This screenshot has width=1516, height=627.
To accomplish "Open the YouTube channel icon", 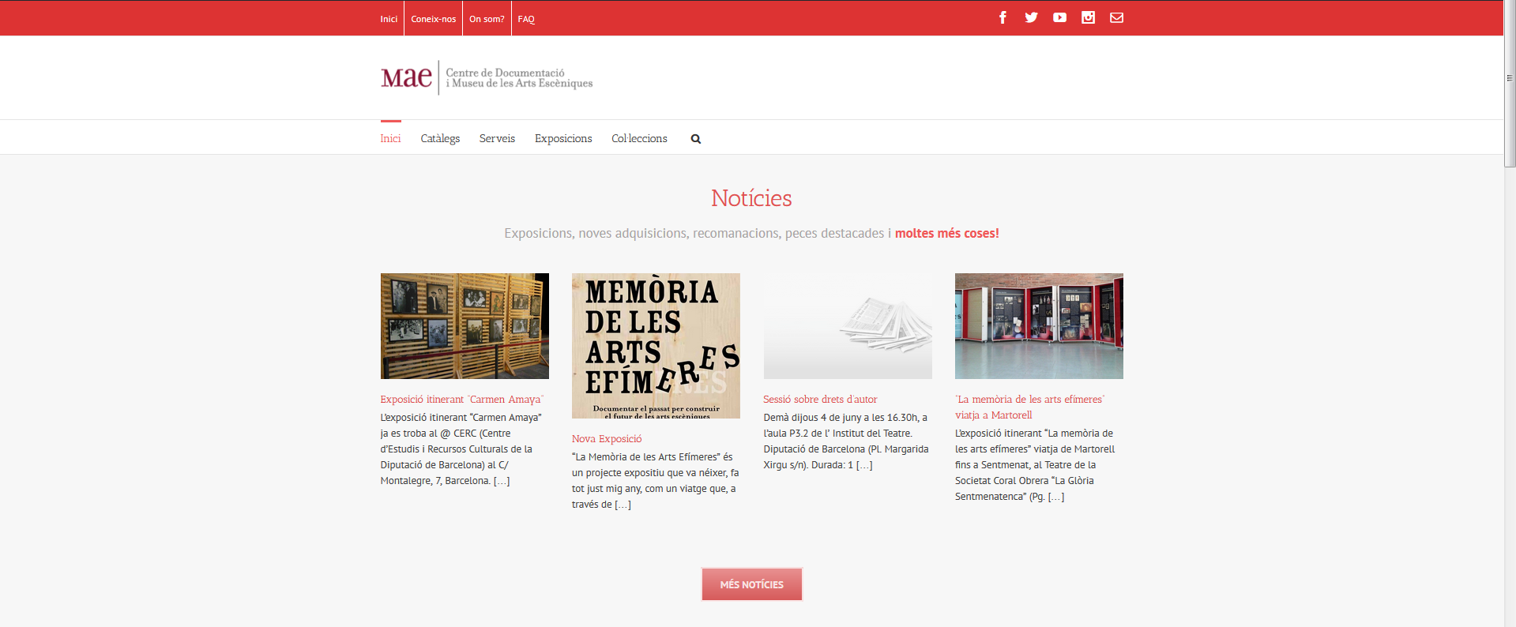I will (x=1059, y=17).
